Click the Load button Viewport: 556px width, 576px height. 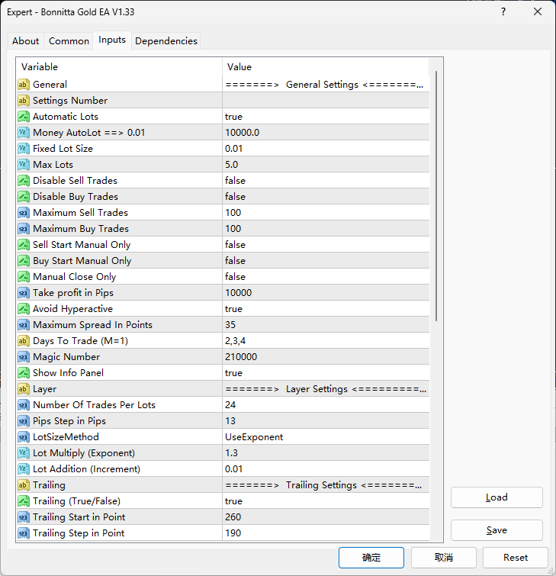497,497
